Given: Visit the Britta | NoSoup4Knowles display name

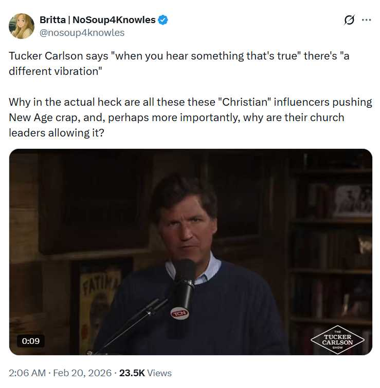Looking at the screenshot, I should (x=97, y=20).
